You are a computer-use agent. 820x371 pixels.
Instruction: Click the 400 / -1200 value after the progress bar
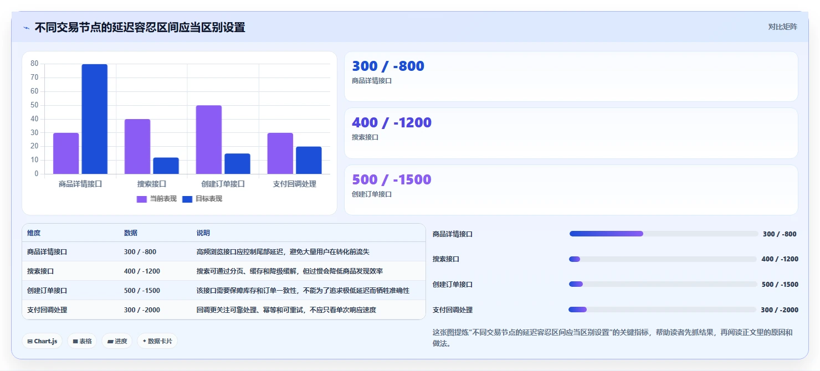click(780, 259)
